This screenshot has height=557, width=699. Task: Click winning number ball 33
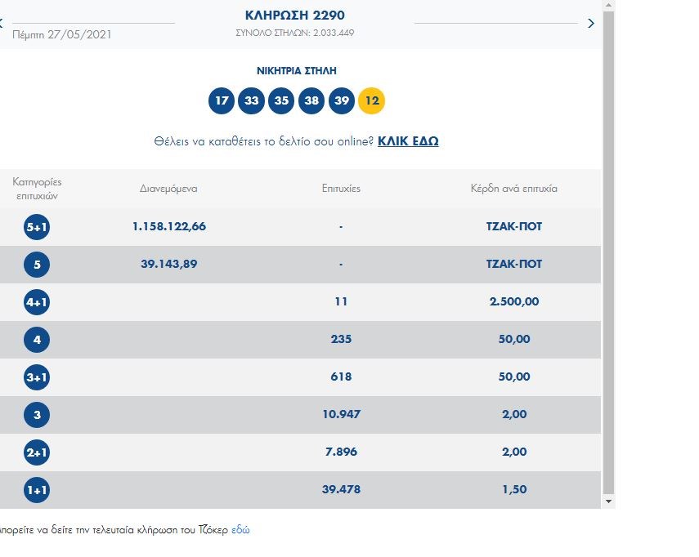tap(251, 101)
